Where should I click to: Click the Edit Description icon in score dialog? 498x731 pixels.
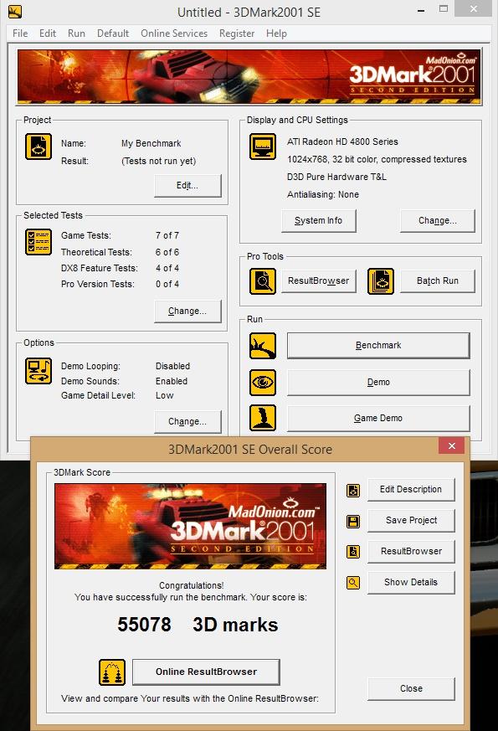353,491
